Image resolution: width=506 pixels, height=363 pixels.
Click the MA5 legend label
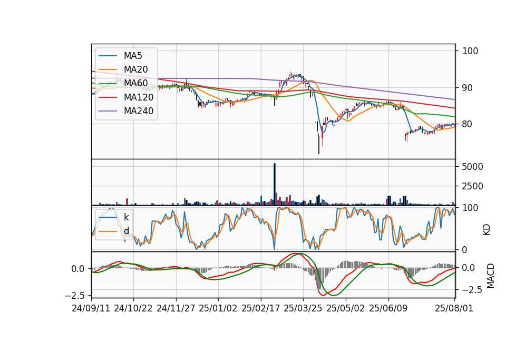click(133, 56)
